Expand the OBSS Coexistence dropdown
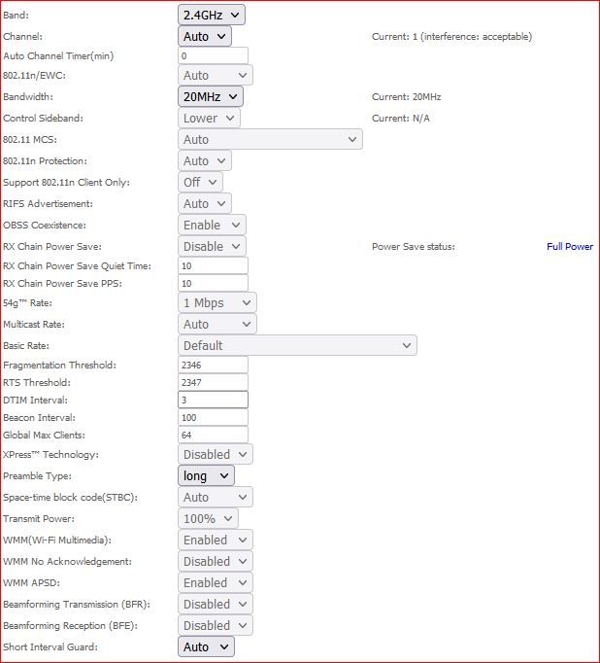This screenshot has height=663, width=600. coord(212,225)
